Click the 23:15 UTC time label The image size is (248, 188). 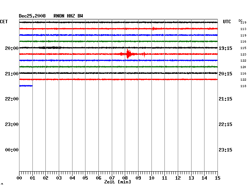pyautogui.click(x=225, y=150)
